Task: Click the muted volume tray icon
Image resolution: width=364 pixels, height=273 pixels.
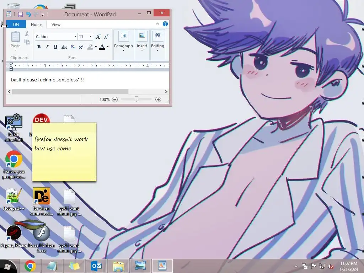Action: pos(330,267)
